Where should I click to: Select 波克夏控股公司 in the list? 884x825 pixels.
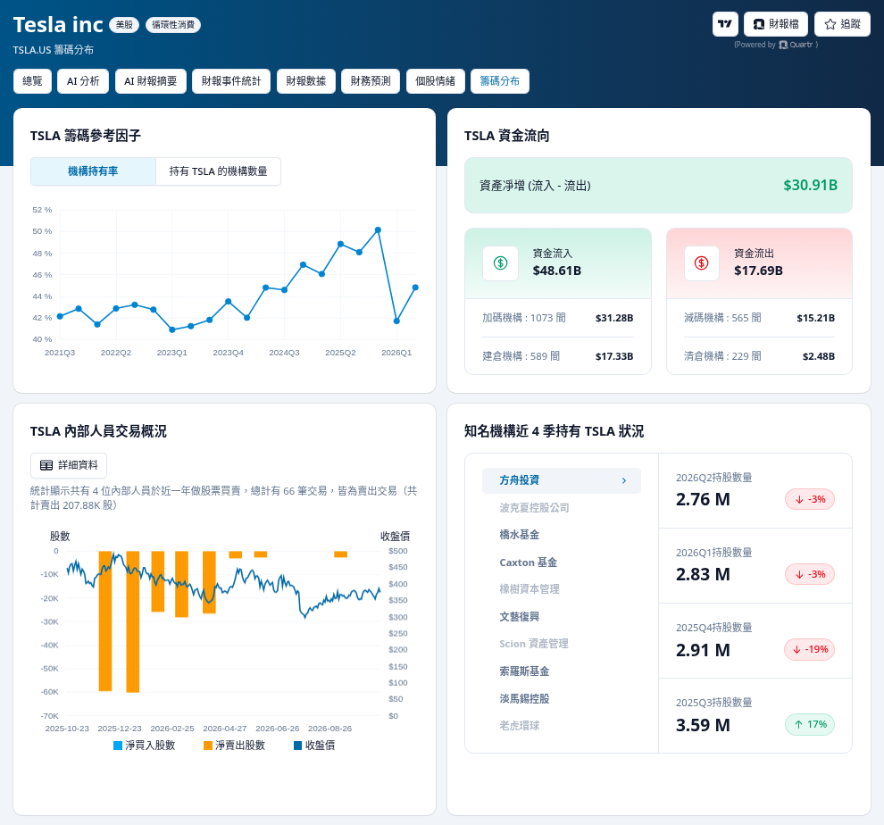tap(535, 507)
